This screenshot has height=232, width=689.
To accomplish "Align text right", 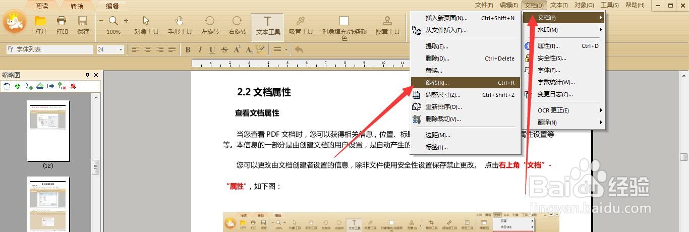I will tap(160, 49).
